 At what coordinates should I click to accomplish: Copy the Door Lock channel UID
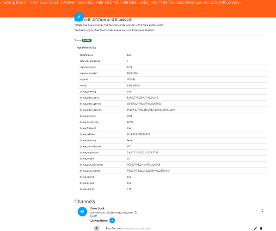point(136,213)
